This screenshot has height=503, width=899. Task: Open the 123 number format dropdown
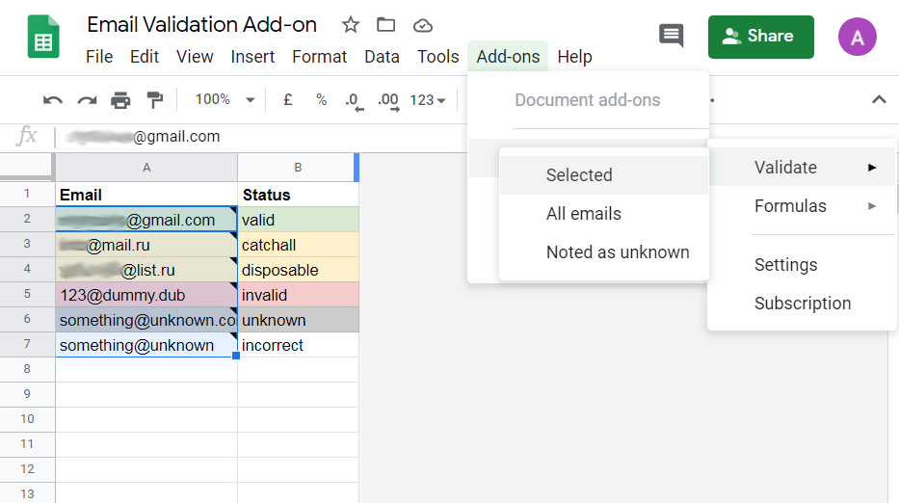[427, 100]
